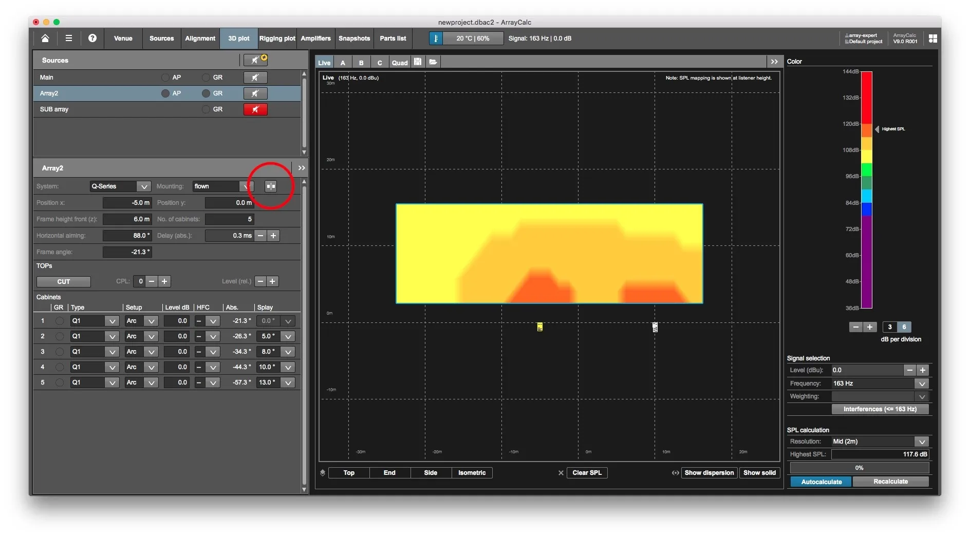Click the SPL color scale bar

coord(867,189)
